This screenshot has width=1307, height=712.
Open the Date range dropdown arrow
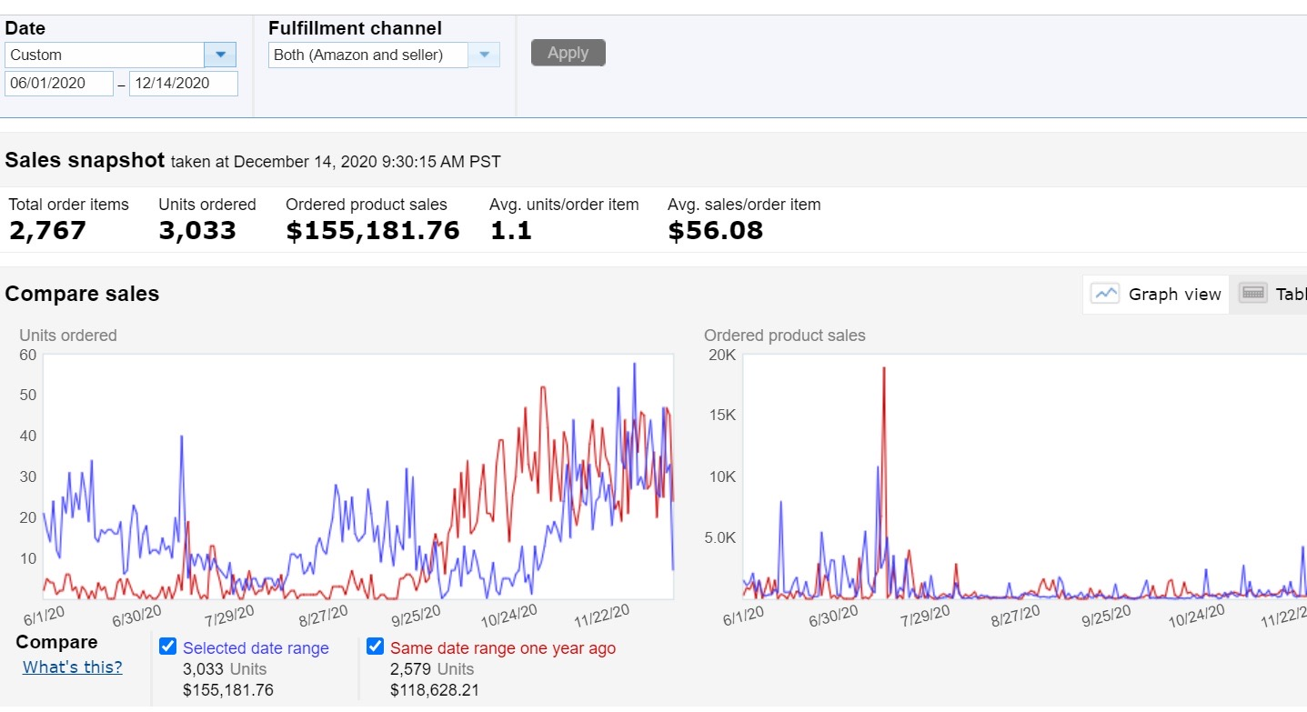coord(220,55)
